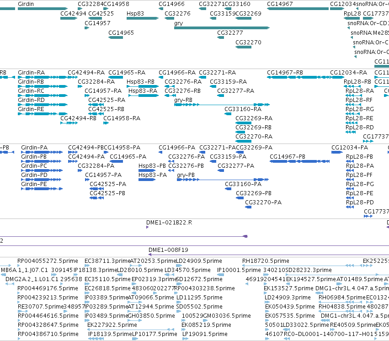Open IP10001.5prime EST label
Viewport: 389px width, 341px height.
[239, 270]
